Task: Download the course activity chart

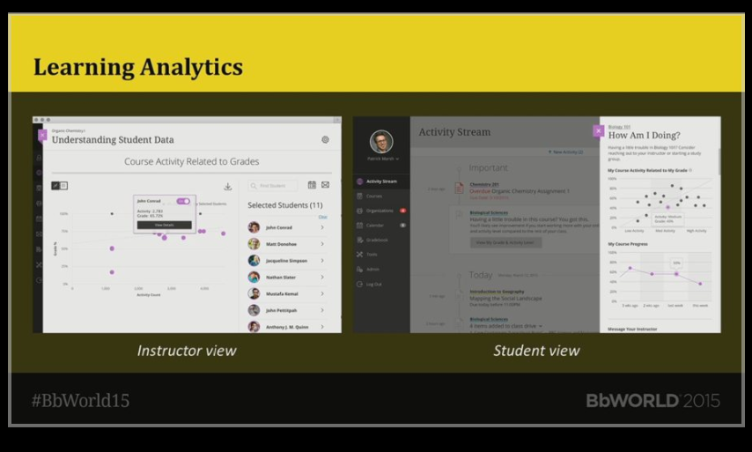Action: coord(227,186)
